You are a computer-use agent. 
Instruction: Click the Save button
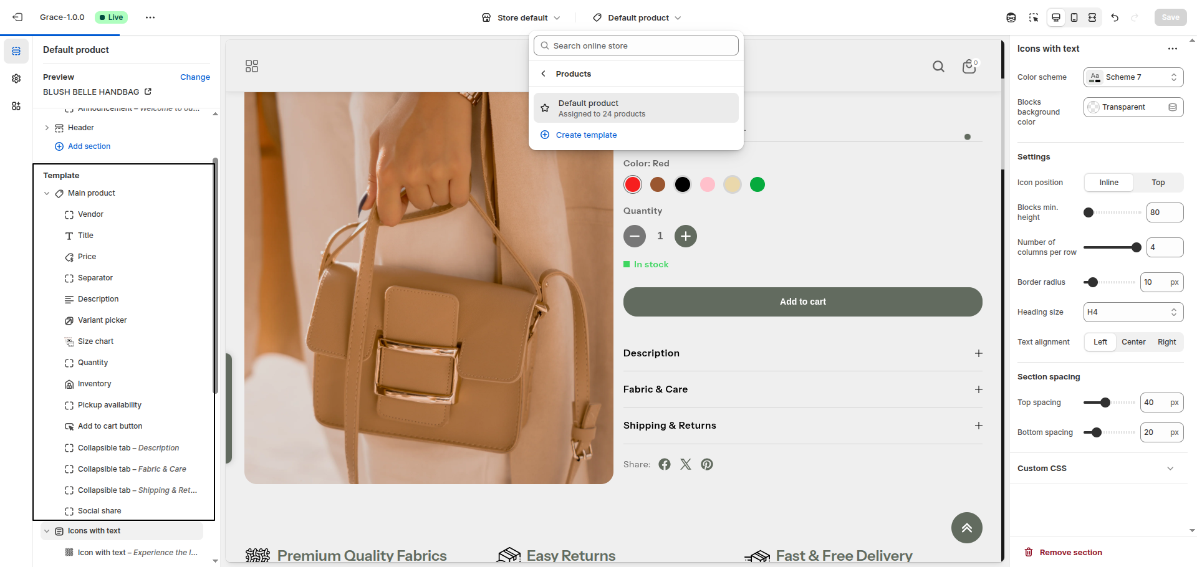1170,17
